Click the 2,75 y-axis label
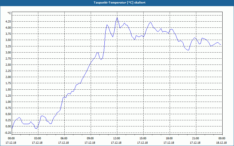This screenshot has width=234, height=146. click(8, 59)
